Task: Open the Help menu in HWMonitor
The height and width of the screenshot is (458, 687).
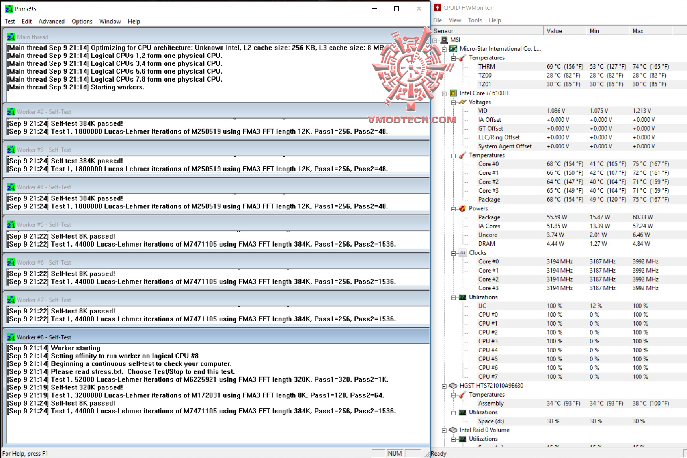Action: point(495,20)
